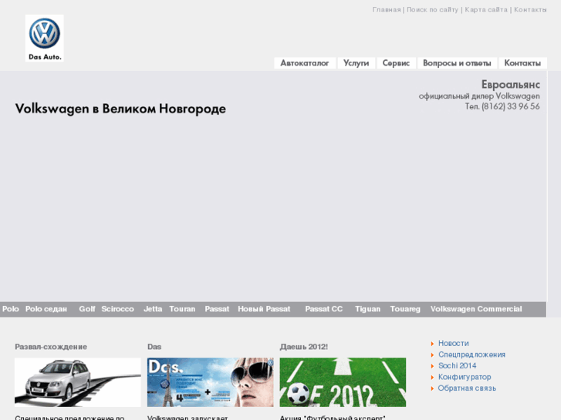The width and height of the screenshot is (561, 420).
Task: Open the Спецпредложения sidebar link
Action: (x=471, y=354)
